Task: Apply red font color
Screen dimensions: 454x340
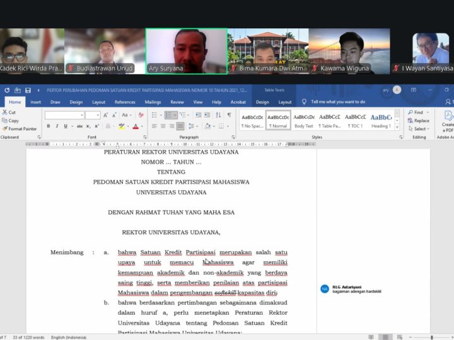Action: coord(136,127)
